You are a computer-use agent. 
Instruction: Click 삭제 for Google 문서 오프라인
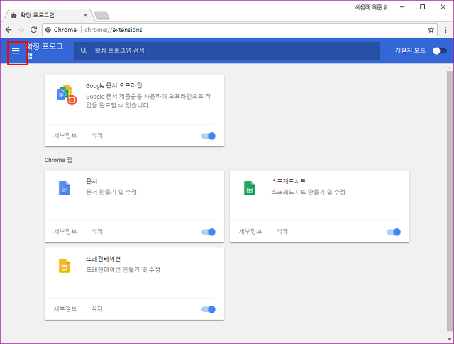(x=97, y=136)
